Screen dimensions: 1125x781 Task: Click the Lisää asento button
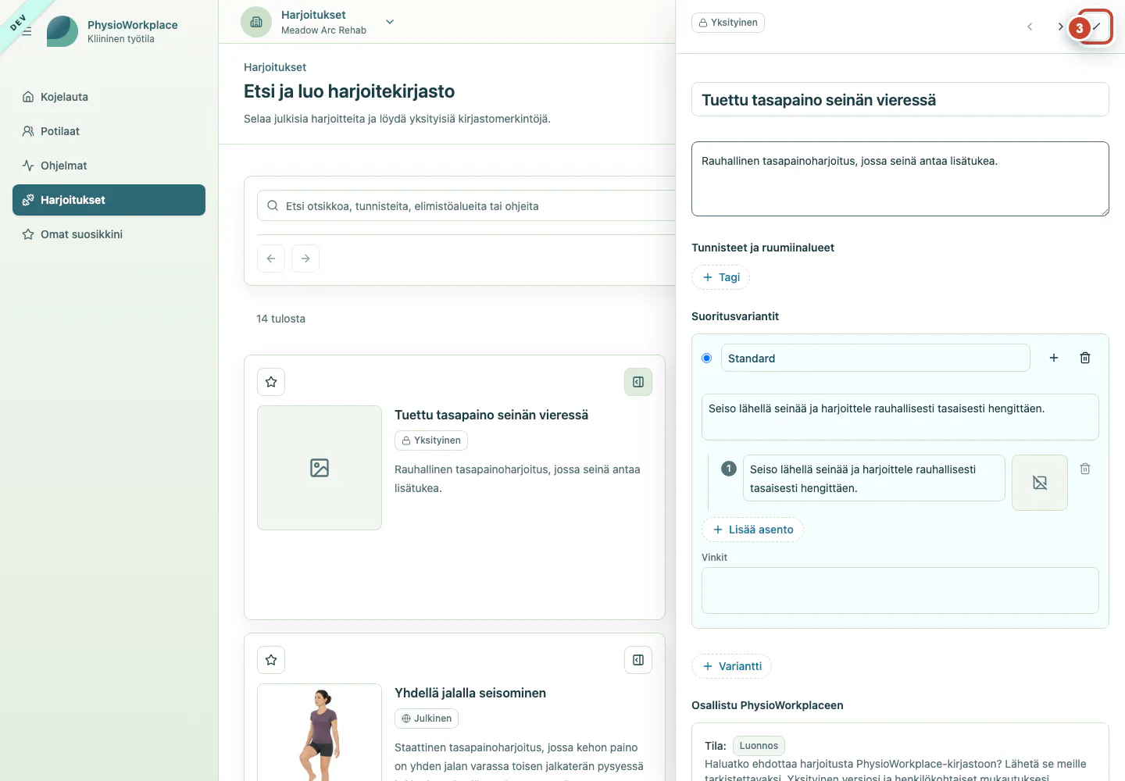pos(753,530)
